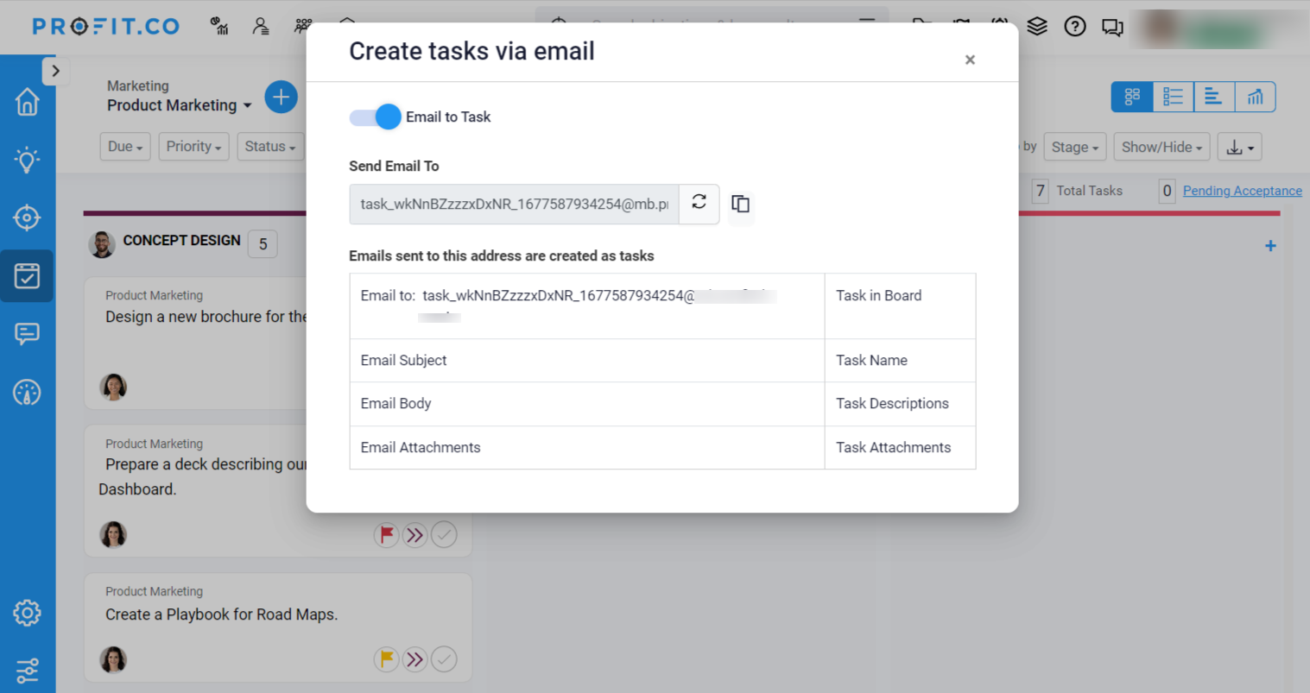The height and width of the screenshot is (693, 1310).
Task: Open the feedback chat icon in sidebar
Action: [27, 333]
